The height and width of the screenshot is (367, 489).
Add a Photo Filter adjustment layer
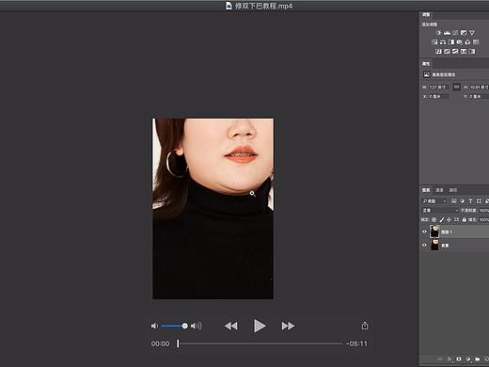coord(460,42)
